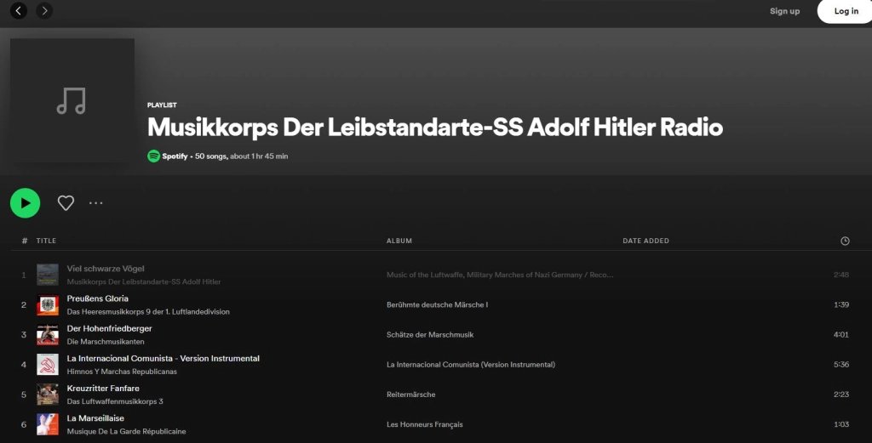Open artist Die Marschmusikanten
Image resolution: width=872 pixels, height=443 pixels.
tap(106, 342)
